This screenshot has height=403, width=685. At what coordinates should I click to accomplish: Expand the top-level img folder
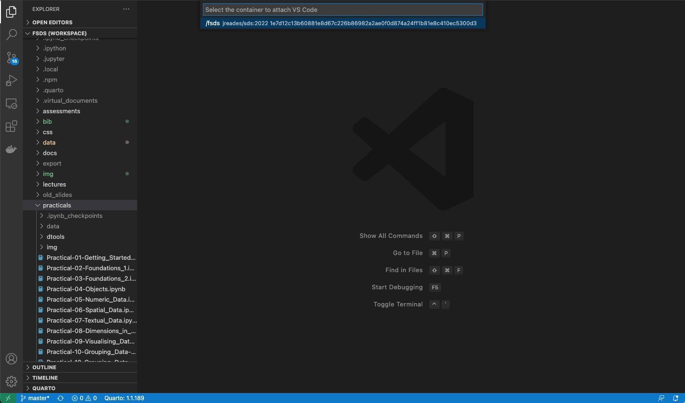tap(80, 174)
